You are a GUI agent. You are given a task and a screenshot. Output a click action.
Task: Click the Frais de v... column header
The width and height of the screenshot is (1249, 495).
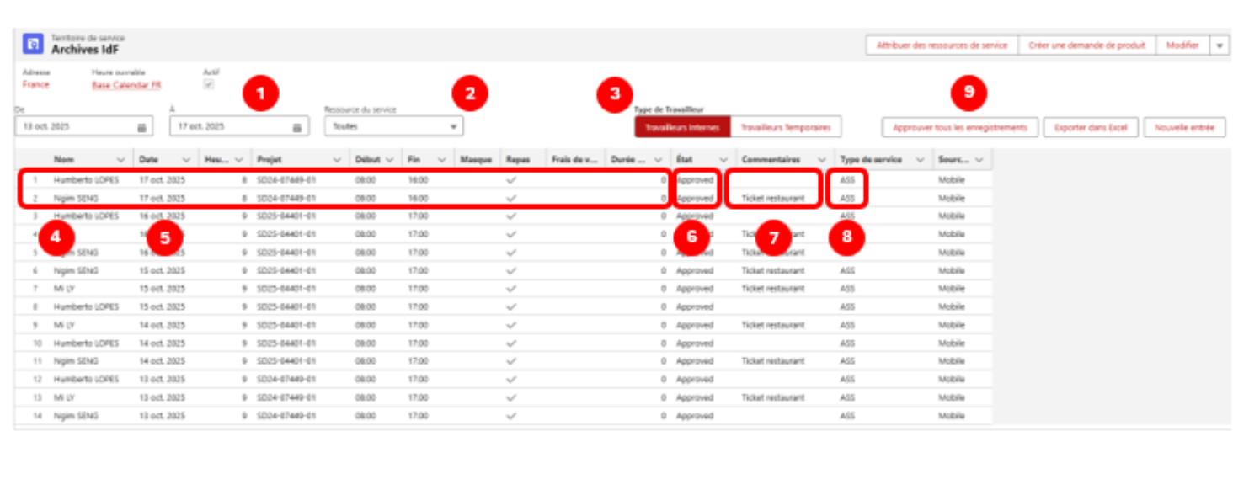point(574,159)
